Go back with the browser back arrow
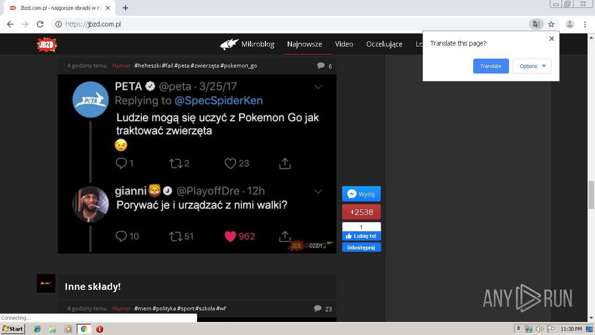 click(10, 24)
